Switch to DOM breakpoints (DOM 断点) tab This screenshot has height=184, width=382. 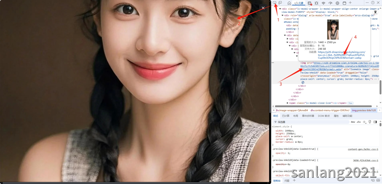pos(323,116)
